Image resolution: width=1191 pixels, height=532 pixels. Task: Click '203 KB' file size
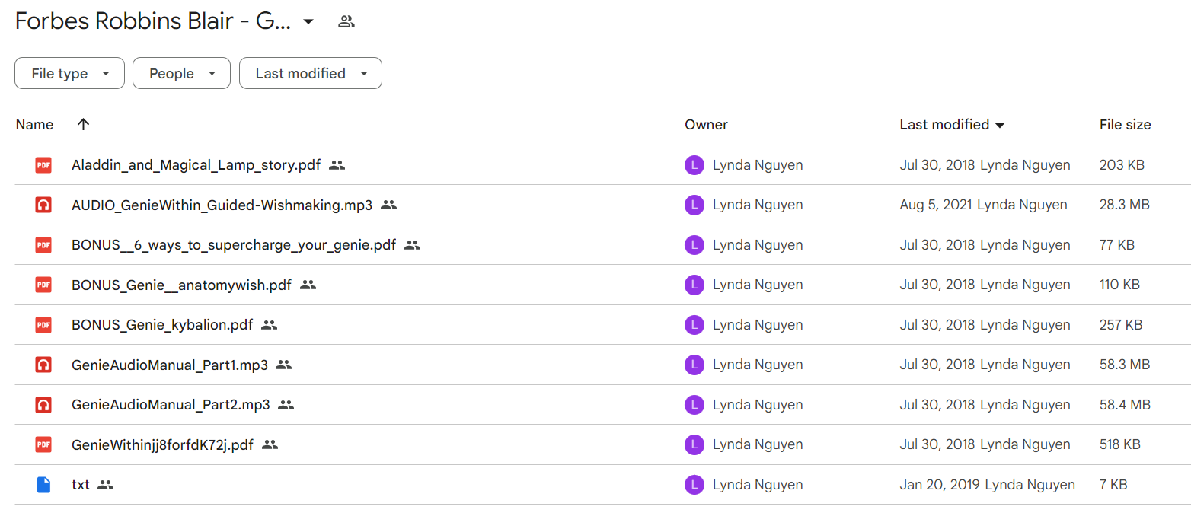click(x=1122, y=165)
